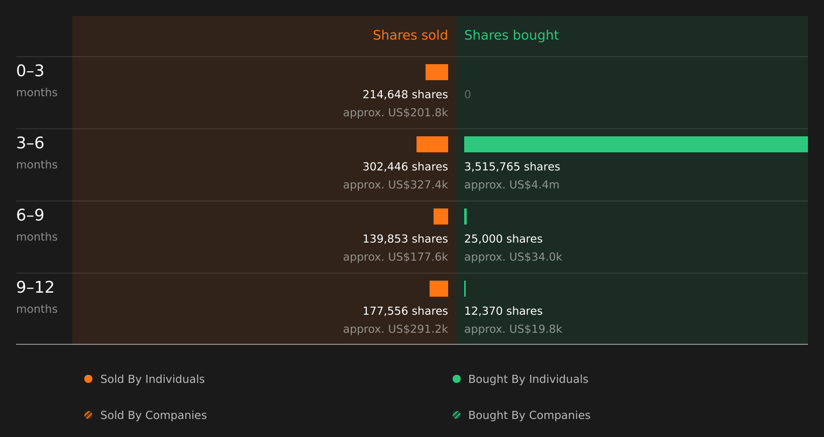The height and width of the screenshot is (437, 824).
Task: Click the 302,446 shares value
Action: 405,166
